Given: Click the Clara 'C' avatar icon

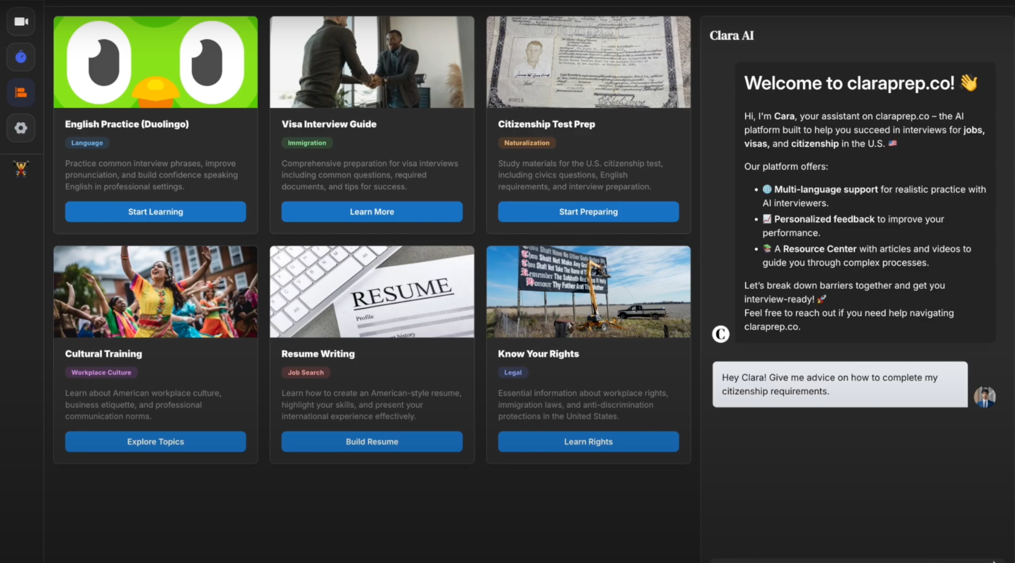Looking at the screenshot, I should pyautogui.click(x=720, y=334).
